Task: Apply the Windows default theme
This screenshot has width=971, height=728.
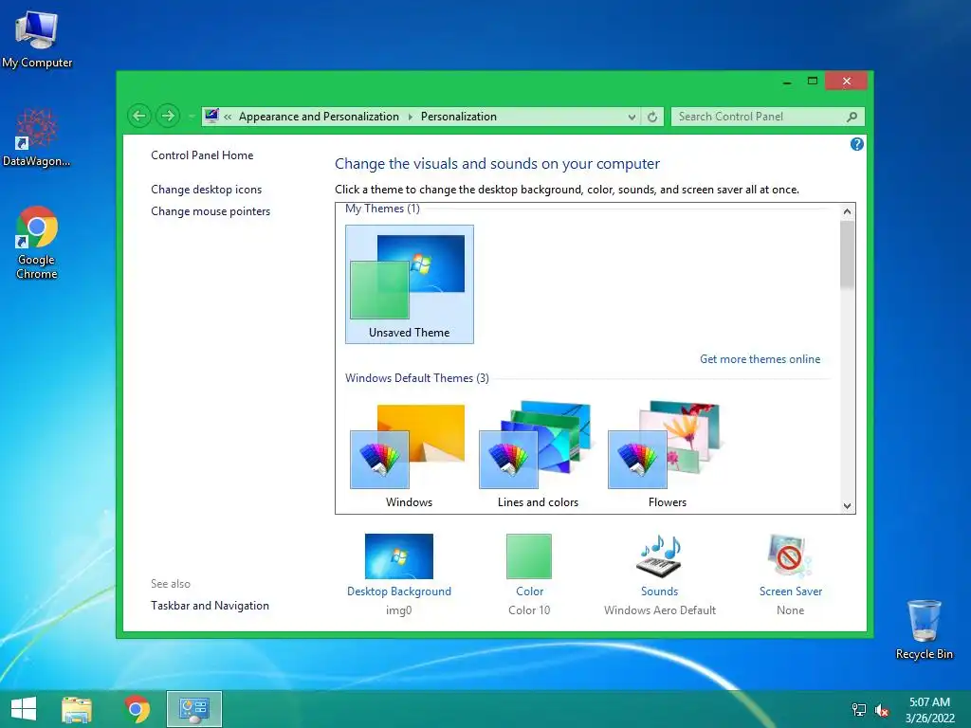Action: point(409,455)
